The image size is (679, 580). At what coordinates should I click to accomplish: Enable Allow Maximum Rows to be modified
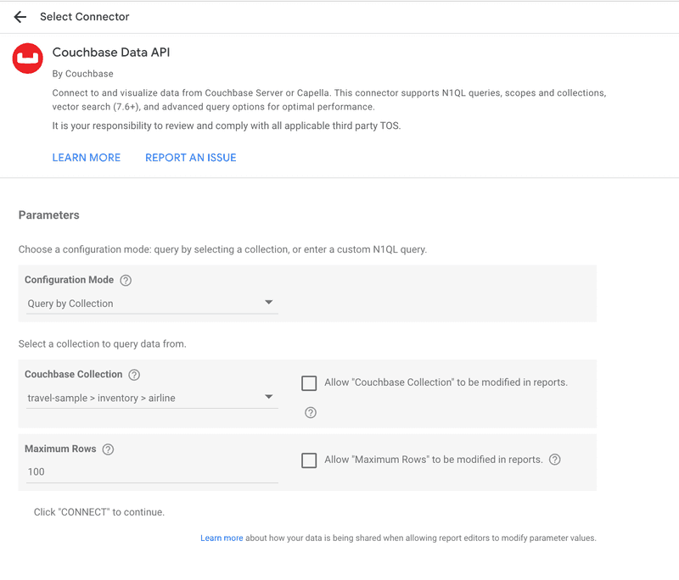[309, 460]
